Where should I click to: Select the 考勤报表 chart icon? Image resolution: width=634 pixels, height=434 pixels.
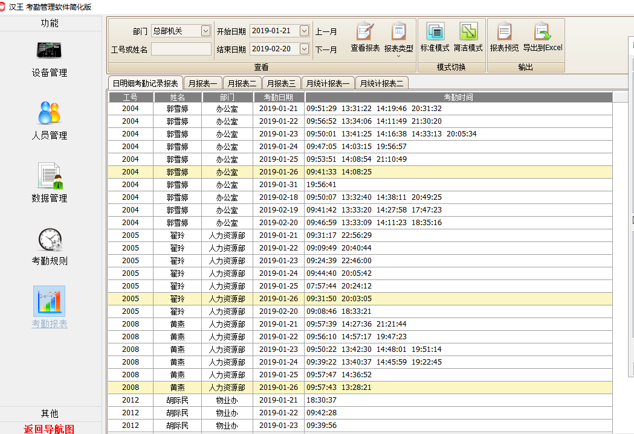click(49, 301)
